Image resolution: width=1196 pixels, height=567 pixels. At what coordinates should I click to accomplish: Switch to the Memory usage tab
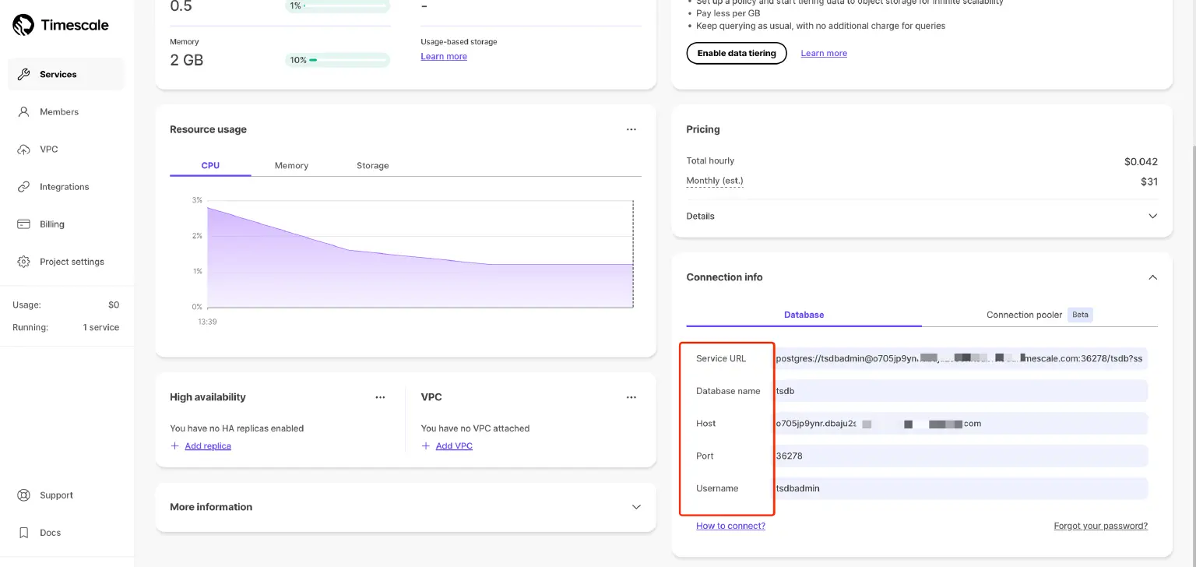(x=291, y=166)
